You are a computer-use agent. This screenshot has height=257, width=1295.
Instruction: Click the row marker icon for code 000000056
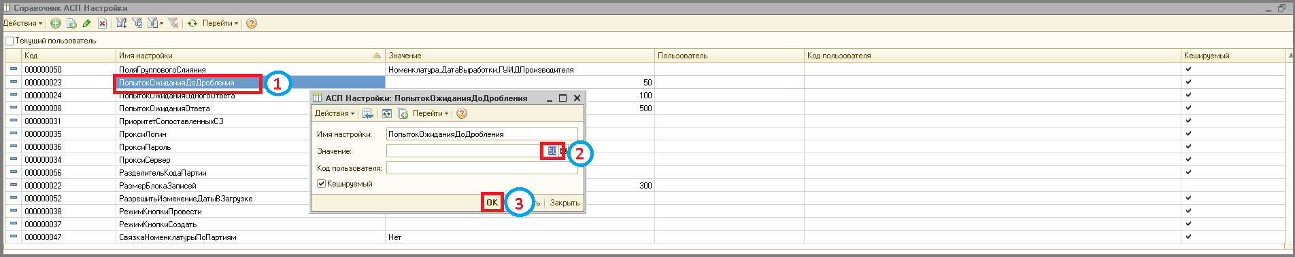tap(14, 172)
